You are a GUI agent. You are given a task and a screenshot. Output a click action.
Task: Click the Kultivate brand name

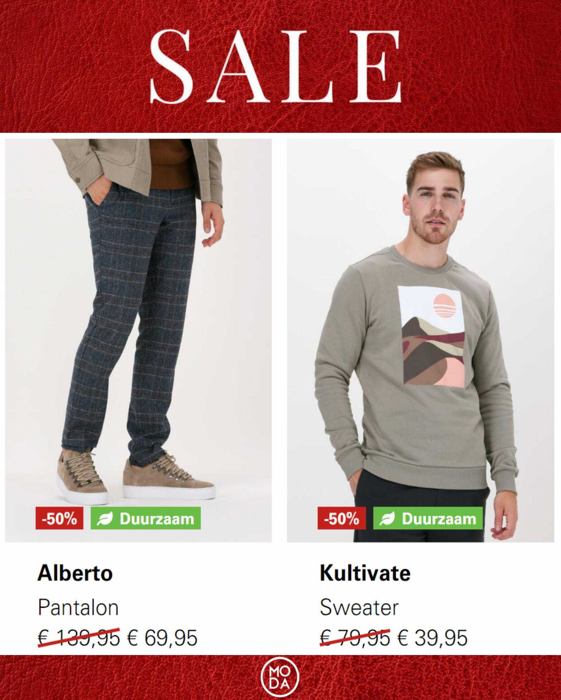365,573
